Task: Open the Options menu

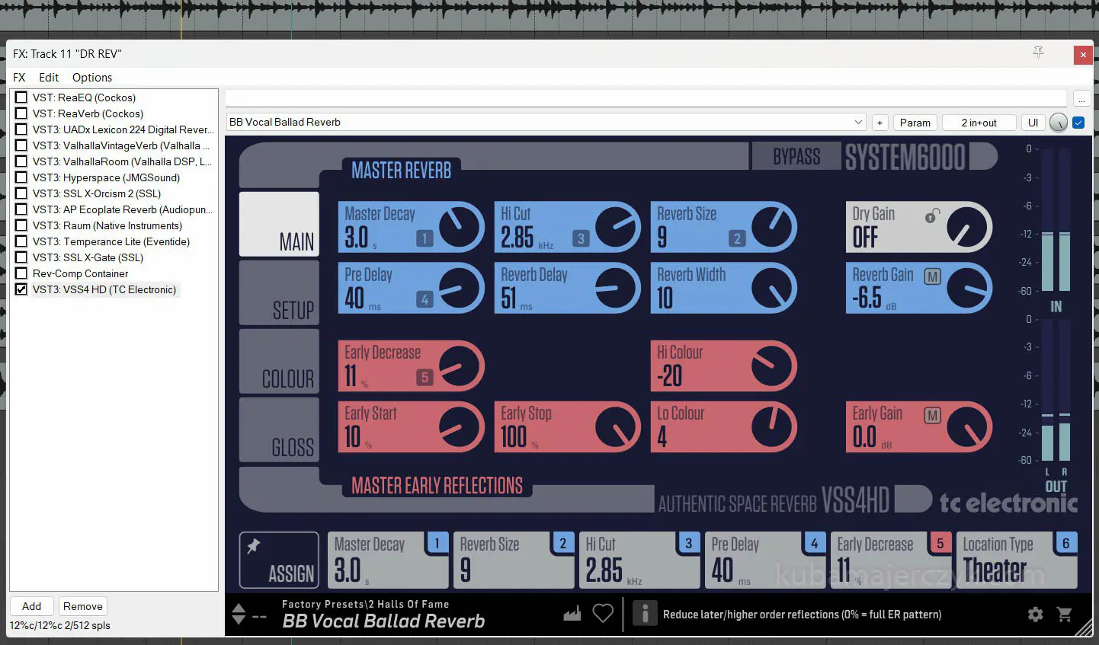Action: click(x=91, y=78)
